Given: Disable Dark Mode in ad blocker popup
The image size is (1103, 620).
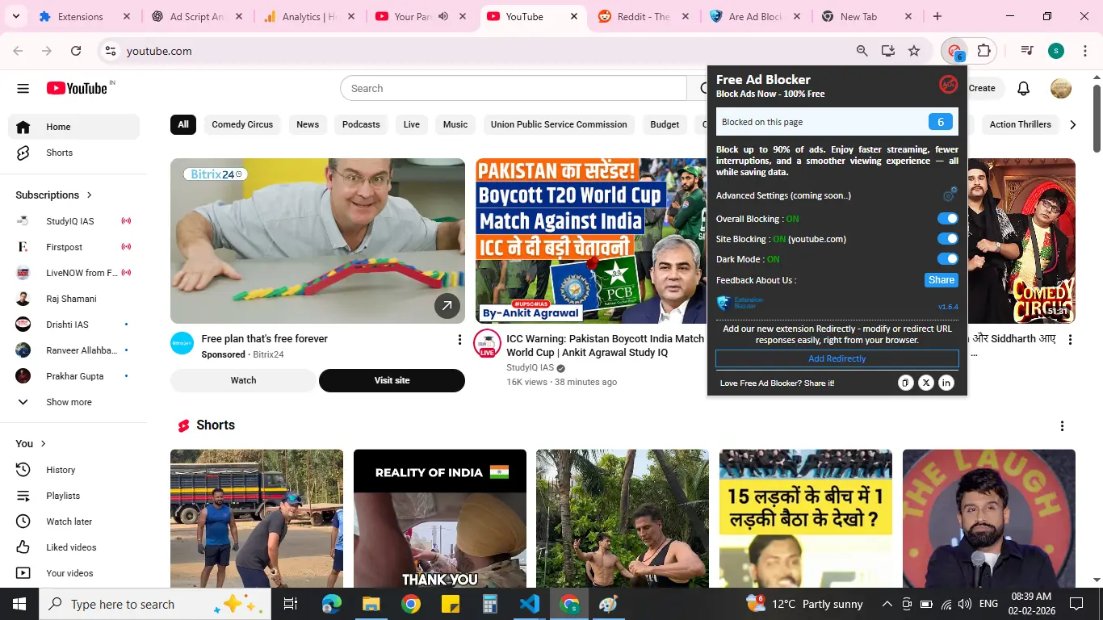Looking at the screenshot, I should click(x=947, y=259).
